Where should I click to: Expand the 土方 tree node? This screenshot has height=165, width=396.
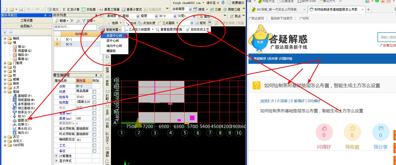(5, 88)
